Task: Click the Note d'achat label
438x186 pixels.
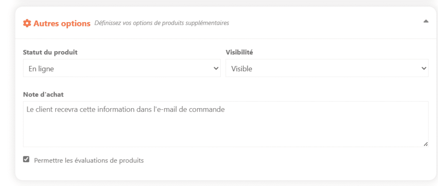Action: pyautogui.click(x=43, y=94)
